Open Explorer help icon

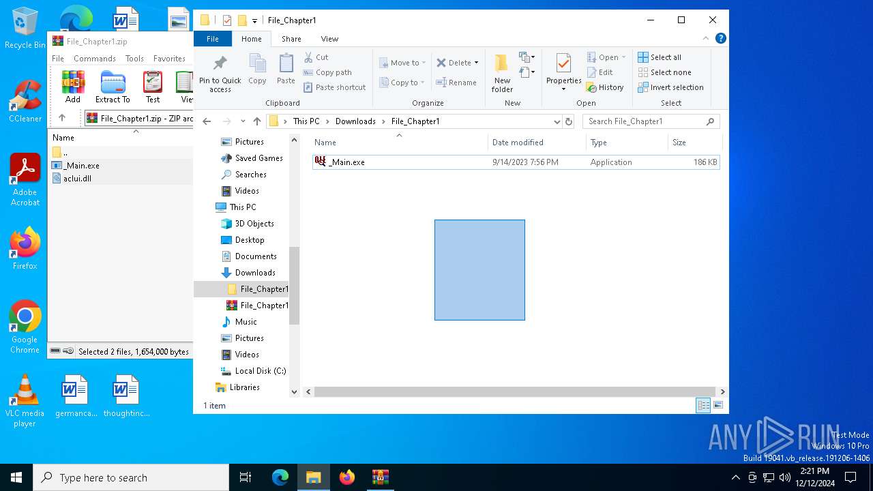tap(720, 39)
